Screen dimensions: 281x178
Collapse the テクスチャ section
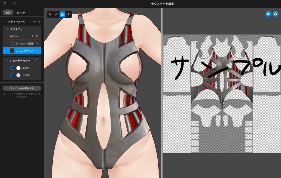tap(7, 29)
